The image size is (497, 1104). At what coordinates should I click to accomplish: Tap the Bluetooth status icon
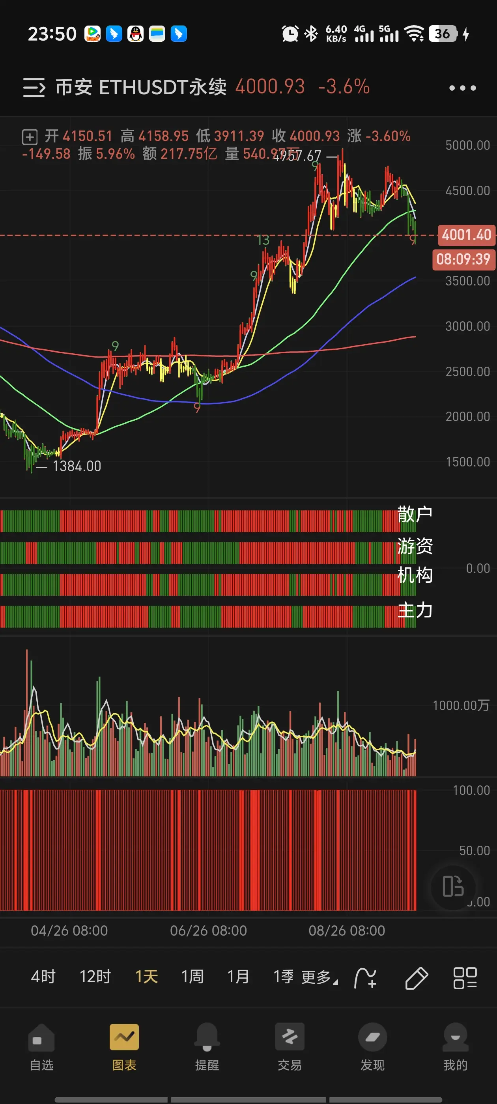311,34
